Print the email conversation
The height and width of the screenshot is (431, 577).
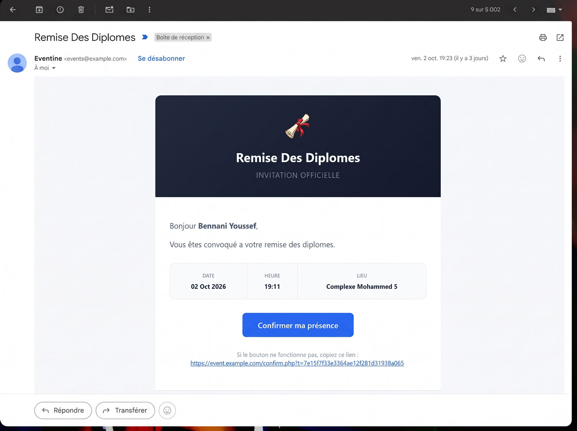(x=543, y=38)
